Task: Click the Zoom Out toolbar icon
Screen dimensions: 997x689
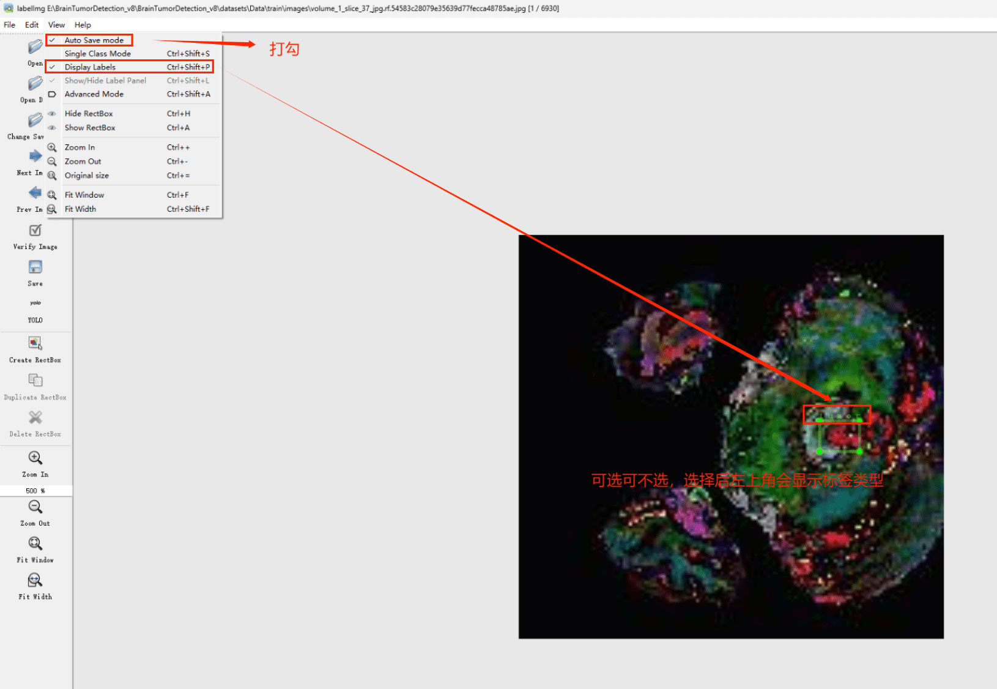Action: point(35,507)
